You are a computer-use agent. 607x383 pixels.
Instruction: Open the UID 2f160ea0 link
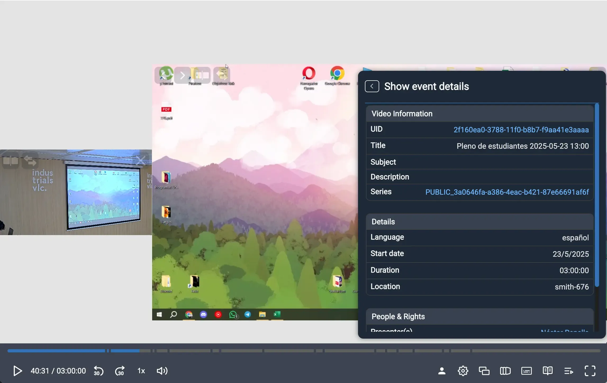pos(521,130)
